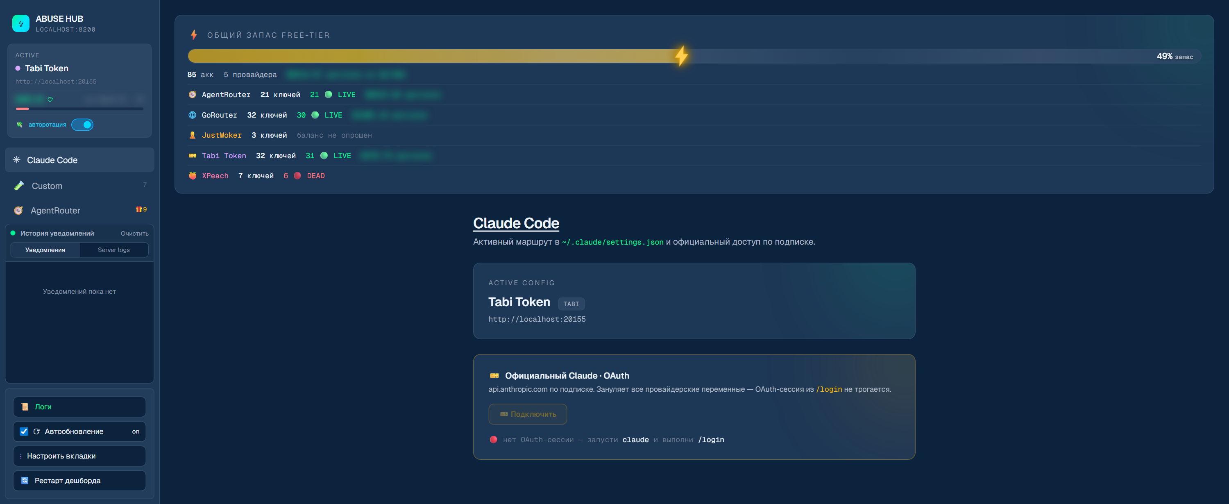Switch to the Server logs tab

coord(113,250)
